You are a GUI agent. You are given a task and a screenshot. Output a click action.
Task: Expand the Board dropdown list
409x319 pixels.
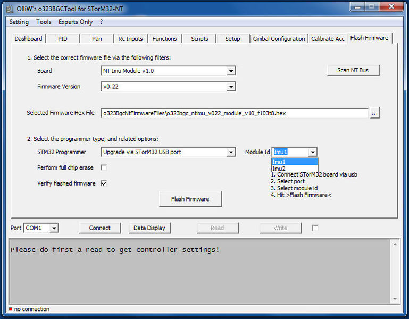pyautogui.click(x=231, y=71)
